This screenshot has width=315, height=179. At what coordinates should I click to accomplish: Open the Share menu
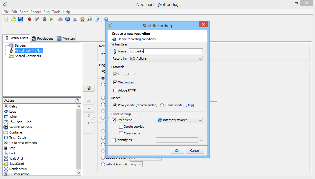[x=24, y=12]
